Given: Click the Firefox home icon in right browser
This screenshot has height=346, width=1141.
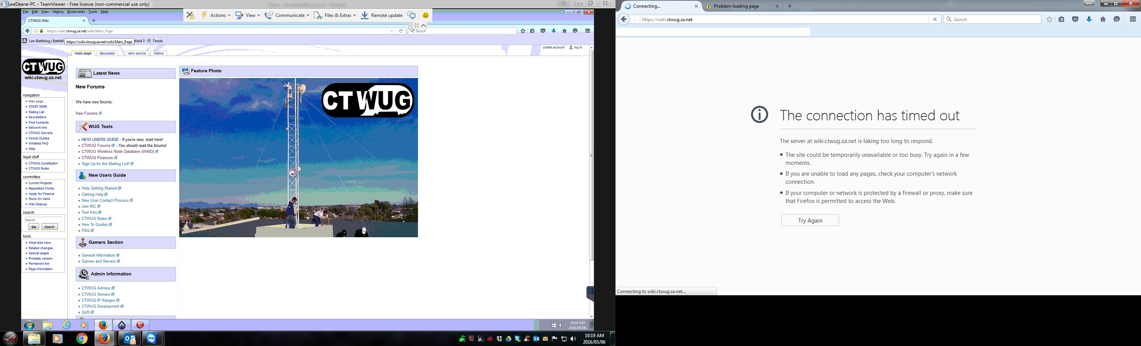Looking at the screenshot, I should pos(1103,20).
